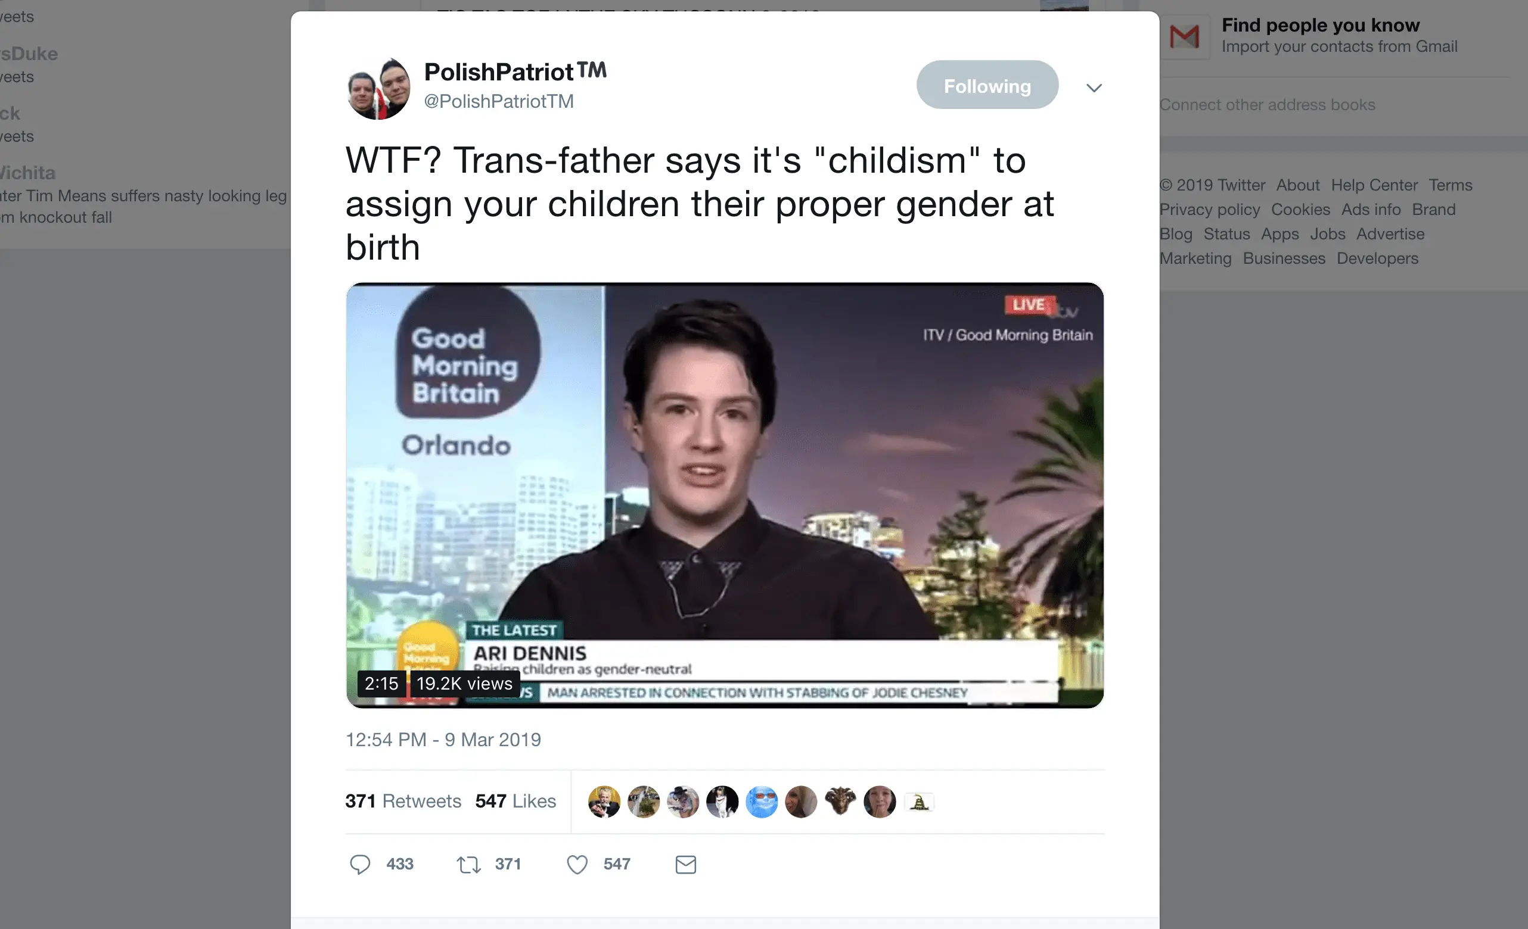Click the blue-faced liker avatar
This screenshot has height=929, width=1528.
tap(762, 802)
